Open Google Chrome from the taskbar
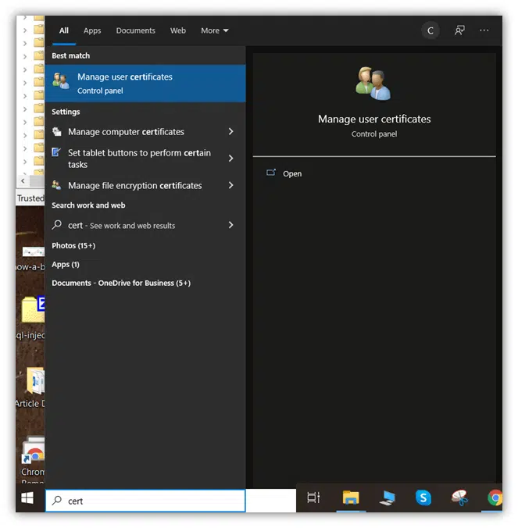 (495, 498)
